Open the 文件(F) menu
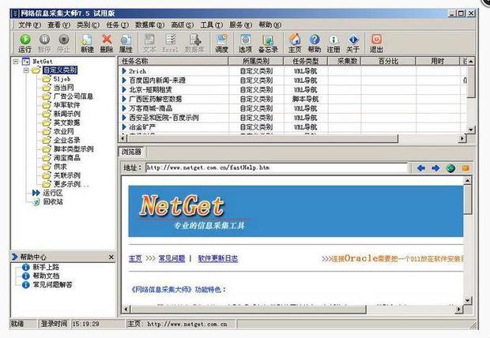The image size is (490, 338). (x=29, y=24)
